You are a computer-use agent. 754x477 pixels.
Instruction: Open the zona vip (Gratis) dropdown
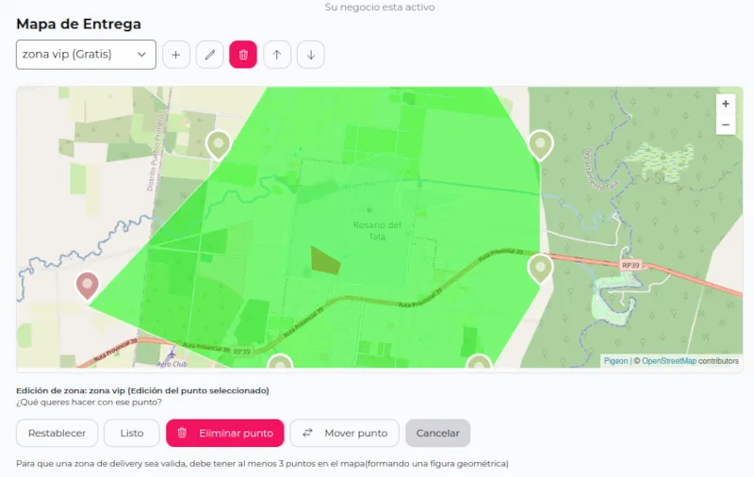point(86,55)
